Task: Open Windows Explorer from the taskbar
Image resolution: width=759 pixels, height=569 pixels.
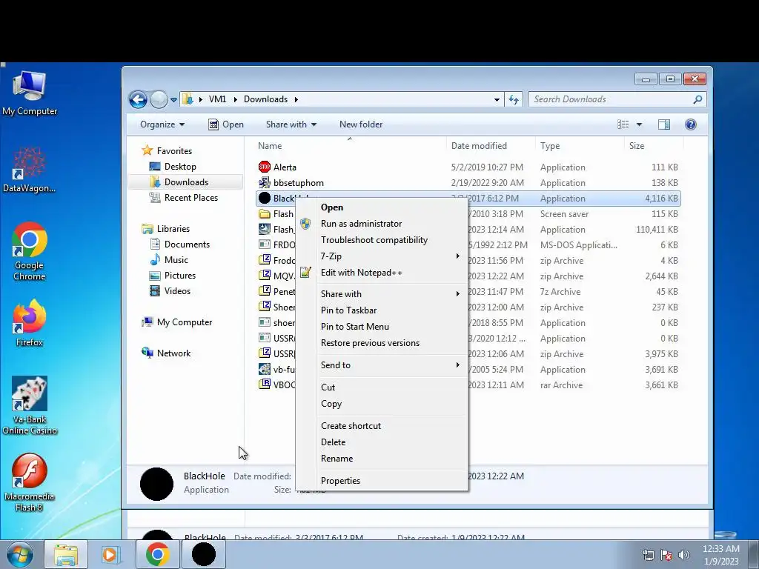Action: click(66, 554)
